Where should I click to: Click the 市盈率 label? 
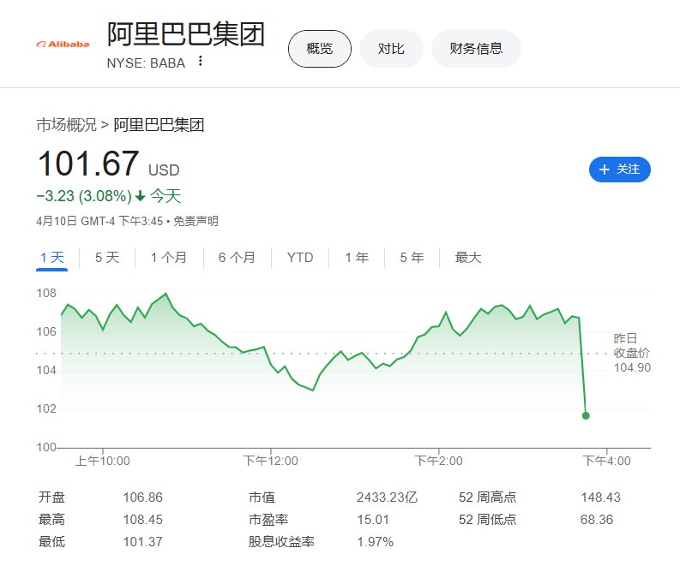268,519
